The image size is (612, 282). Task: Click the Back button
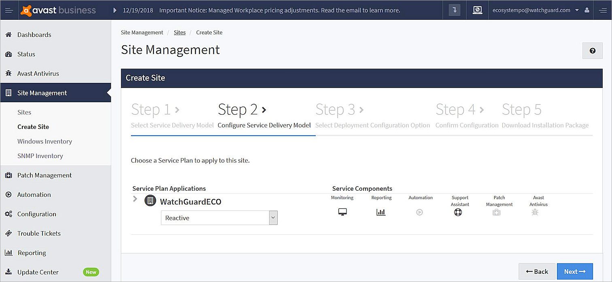(x=536, y=271)
